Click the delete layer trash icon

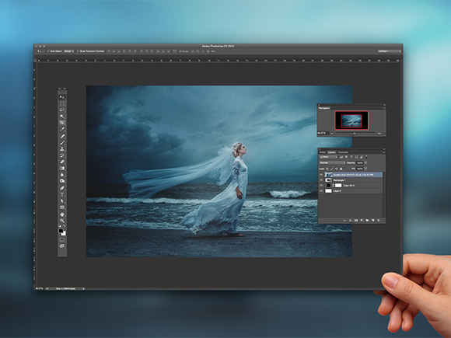379,221
